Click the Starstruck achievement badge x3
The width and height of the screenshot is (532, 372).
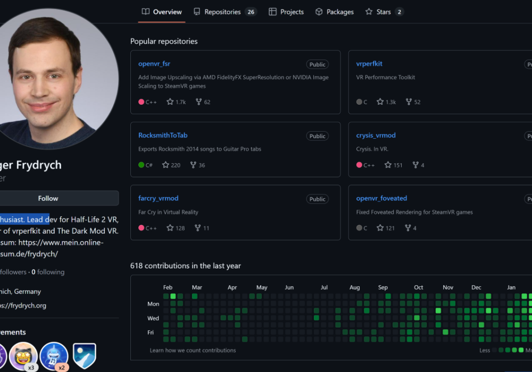[x=23, y=356]
